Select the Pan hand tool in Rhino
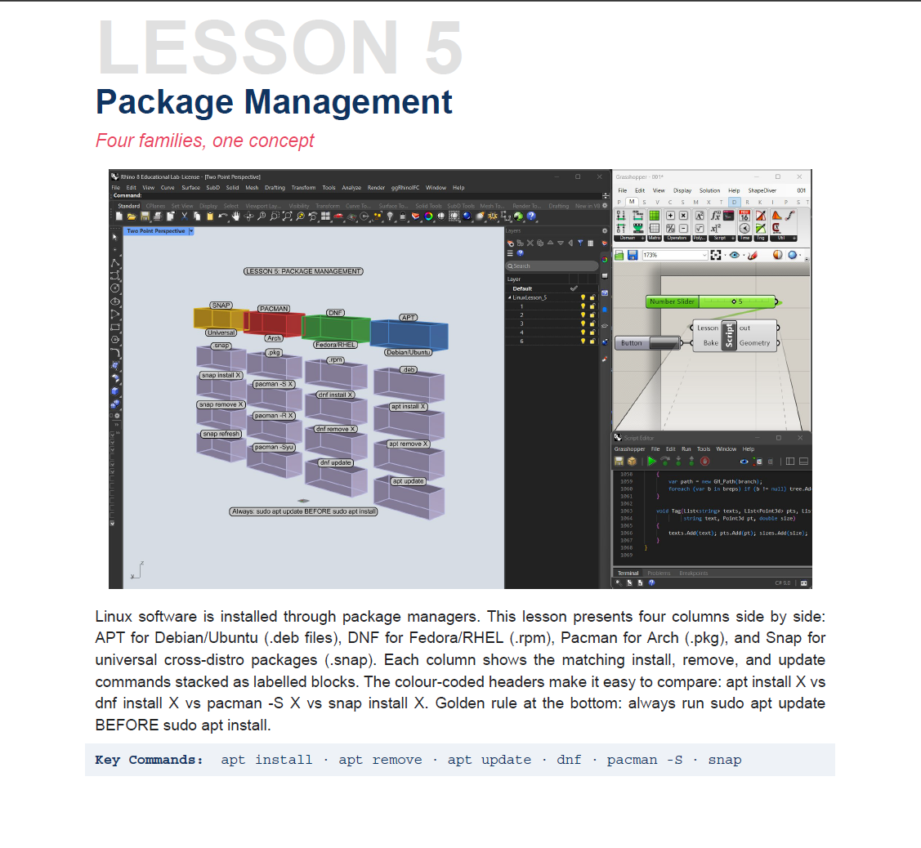Screen dimensions: 921x848 236,216
